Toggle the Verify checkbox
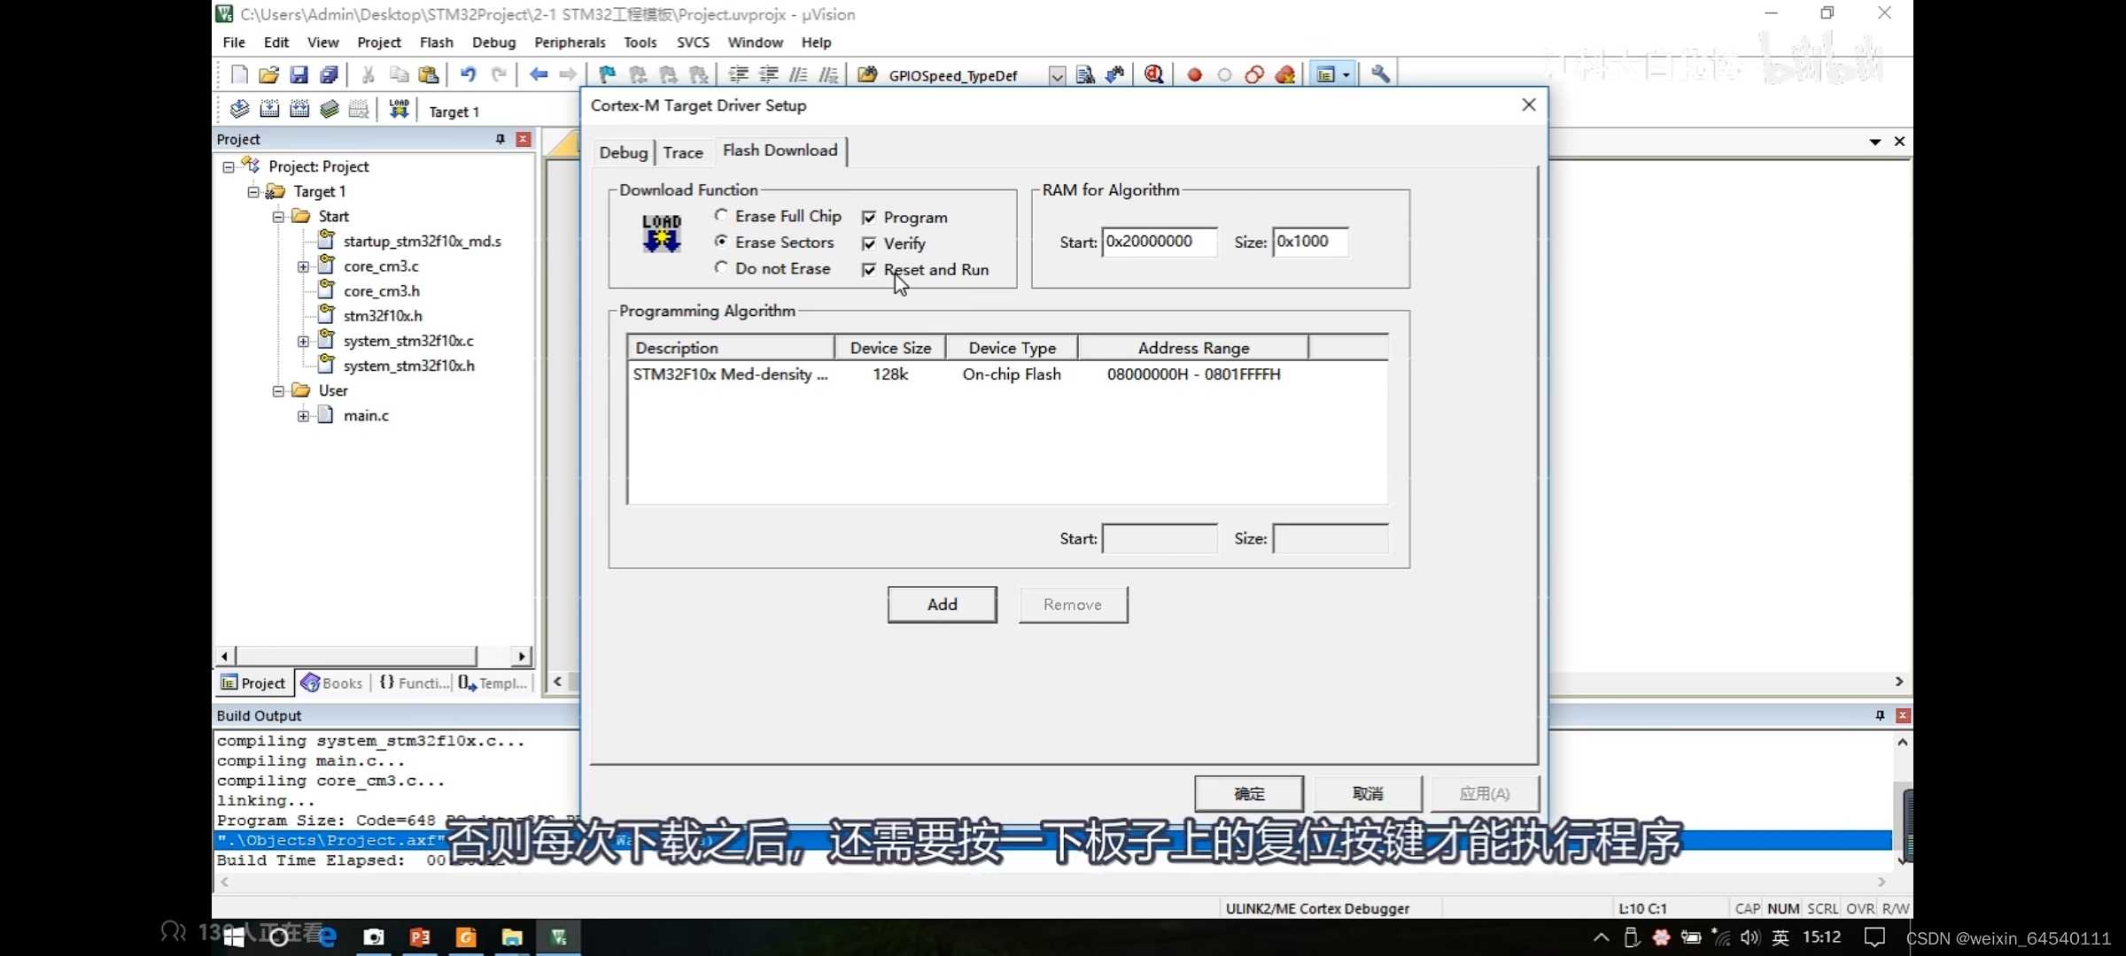 [x=869, y=243]
